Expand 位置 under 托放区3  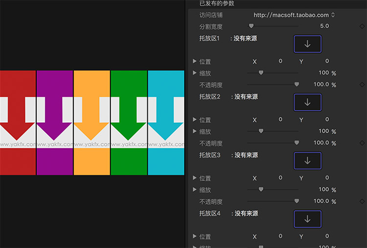194,178
